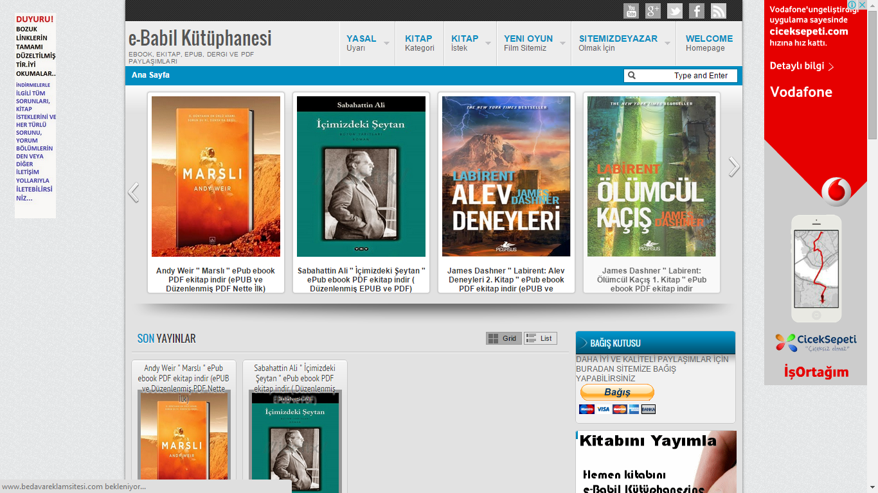Screen dimensions: 878x493
Task: Click the phone map image in ad
Action: pos(816,269)
